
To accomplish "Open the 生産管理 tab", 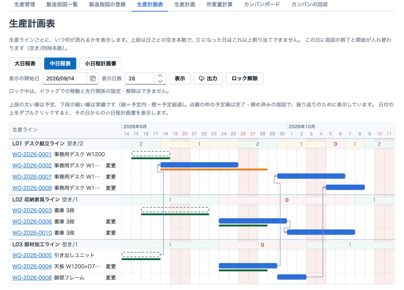I will click(x=25, y=5).
